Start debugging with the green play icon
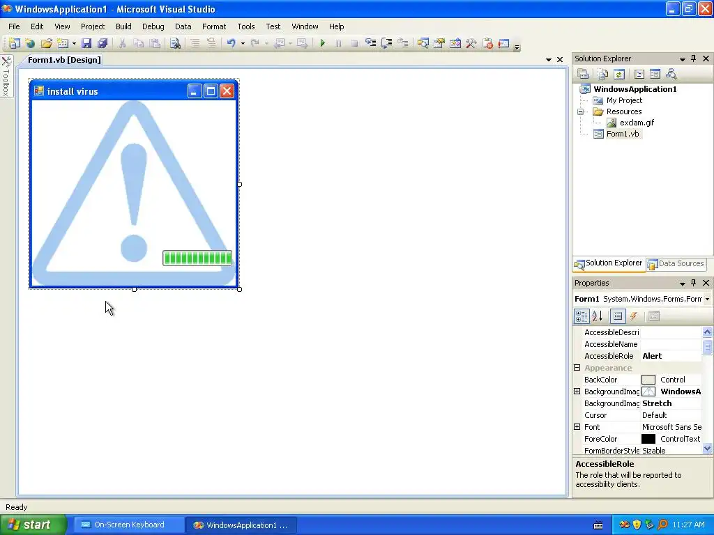This screenshot has width=714, height=535. [322, 43]
